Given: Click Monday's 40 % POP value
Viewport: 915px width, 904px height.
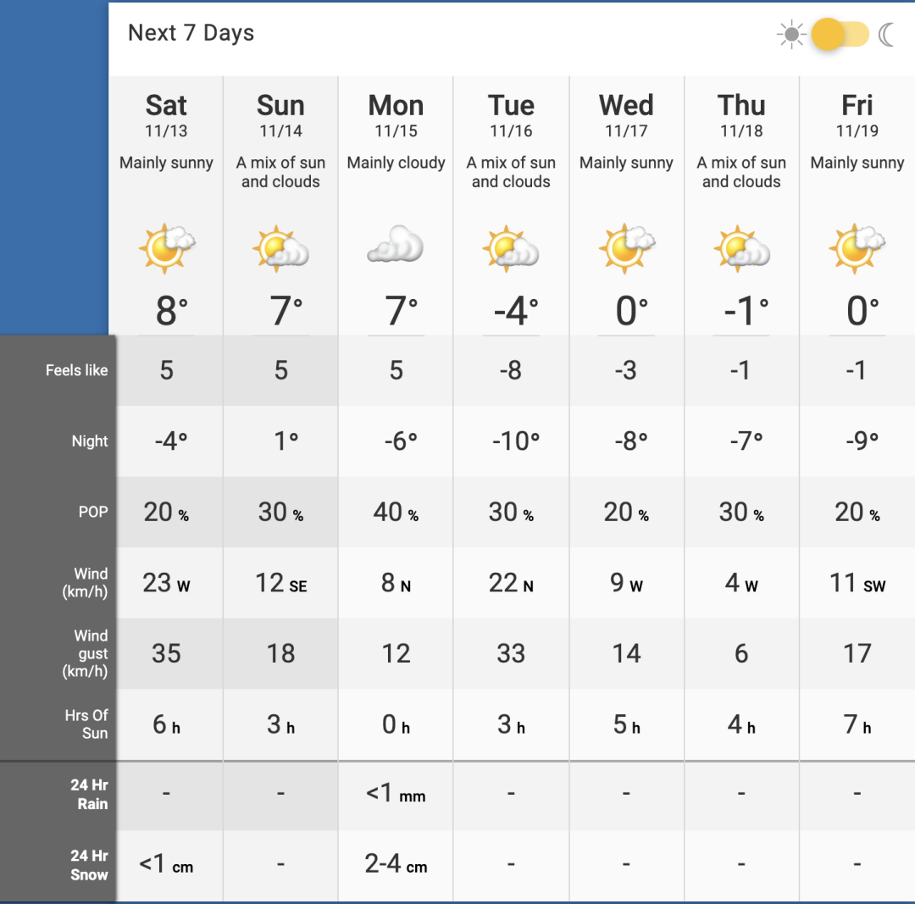Looking at the screenshot, I should tap(396, 512).
